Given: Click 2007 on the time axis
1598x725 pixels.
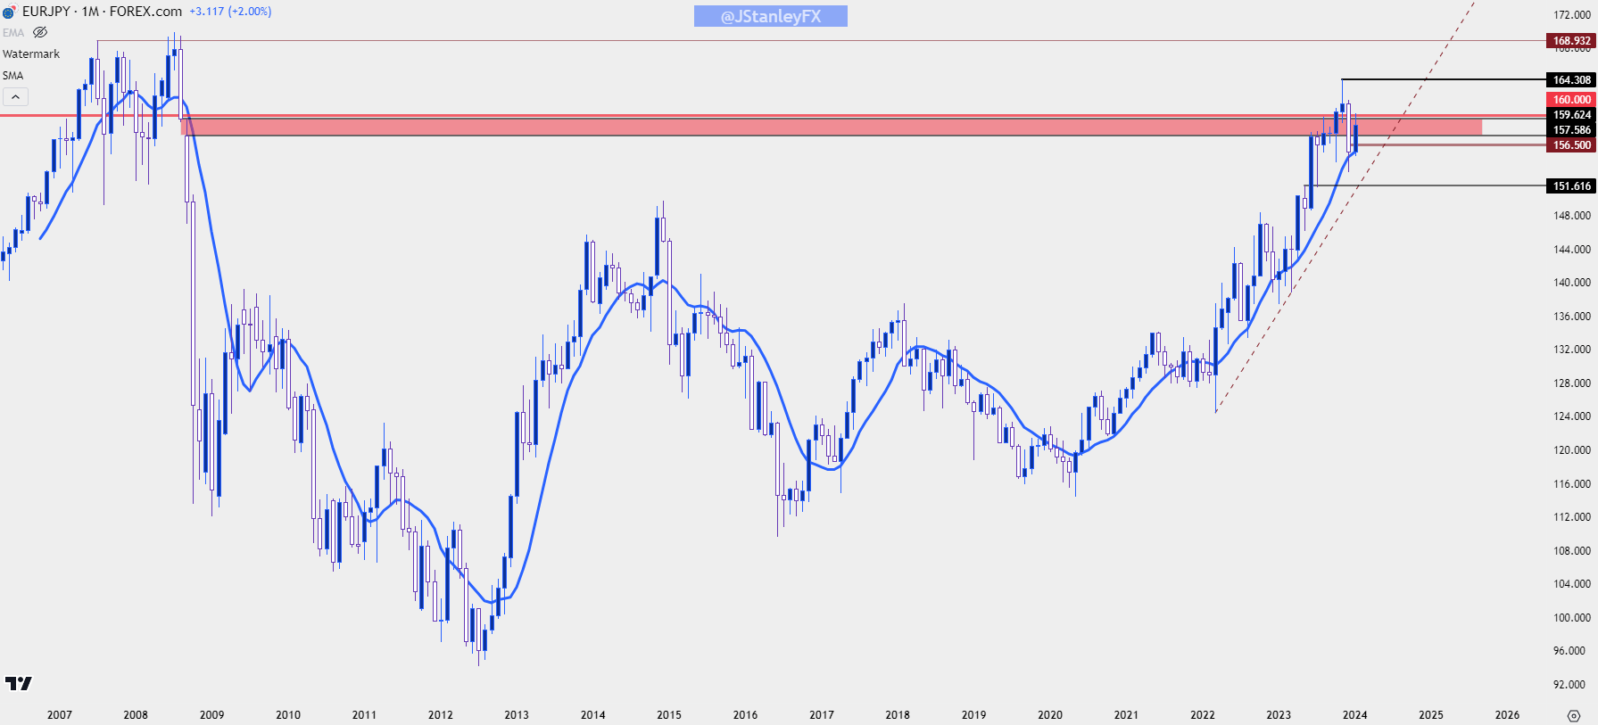Looking at the screenshot, I should click(x=60, y=715).
